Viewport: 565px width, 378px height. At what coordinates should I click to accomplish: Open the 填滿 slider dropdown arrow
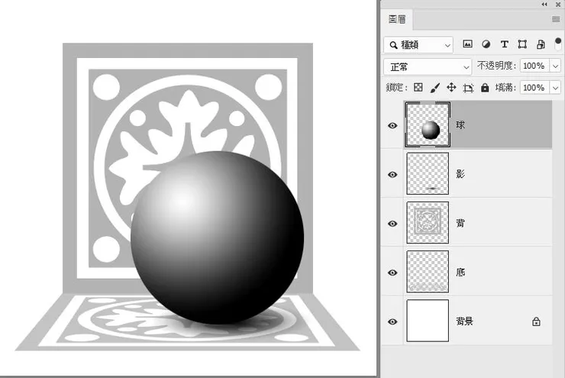coord(555,88)
